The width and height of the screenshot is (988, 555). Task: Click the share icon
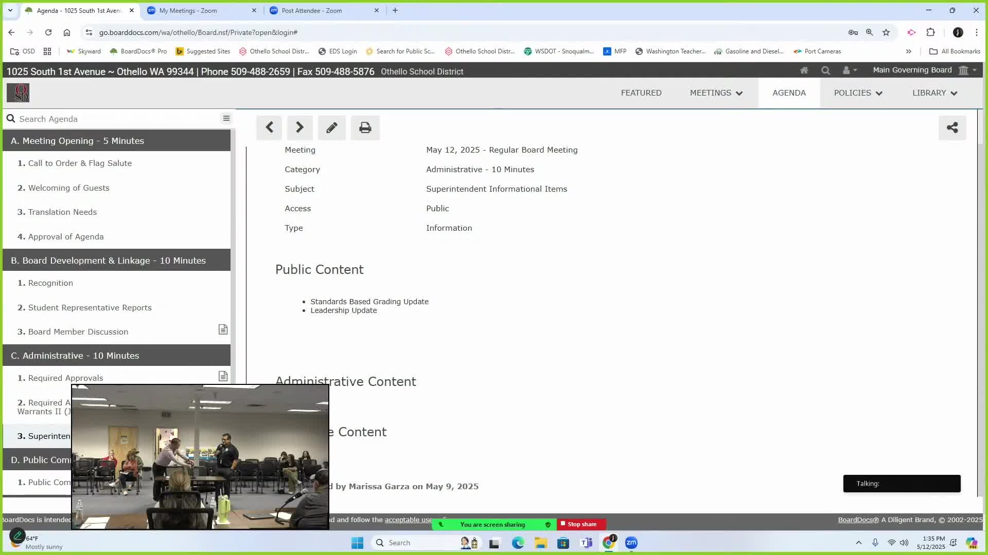[x=952, y=127]
